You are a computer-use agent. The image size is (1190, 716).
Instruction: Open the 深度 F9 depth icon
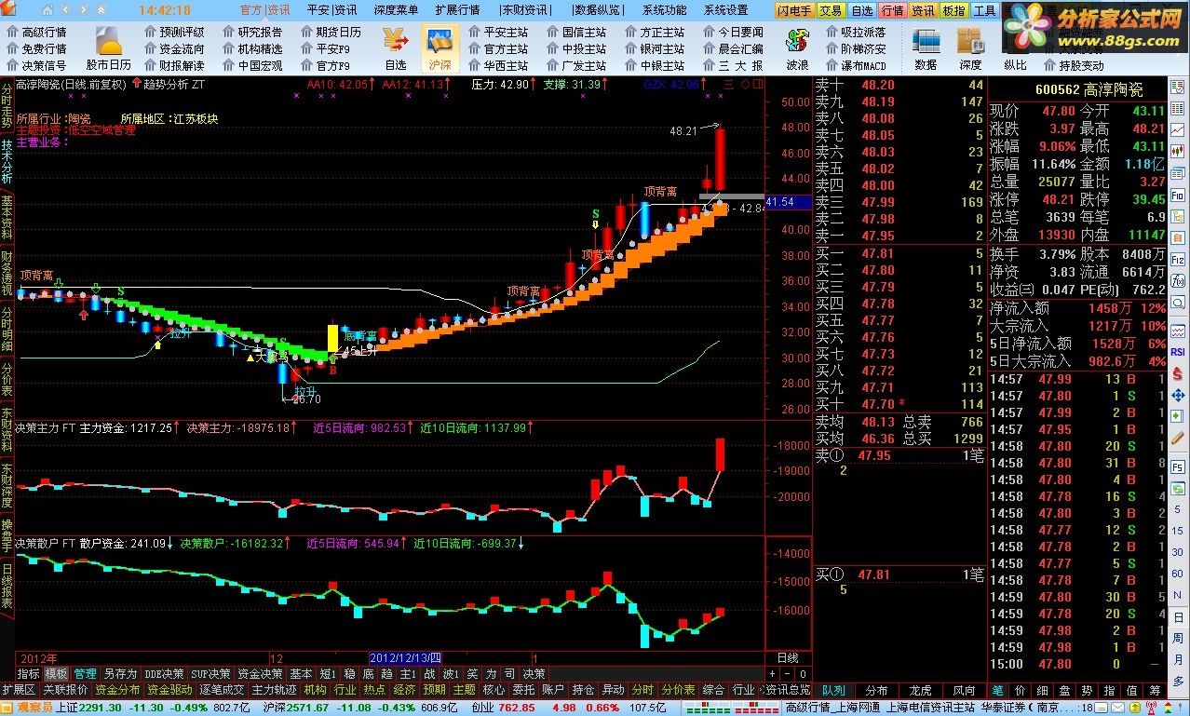970,48
